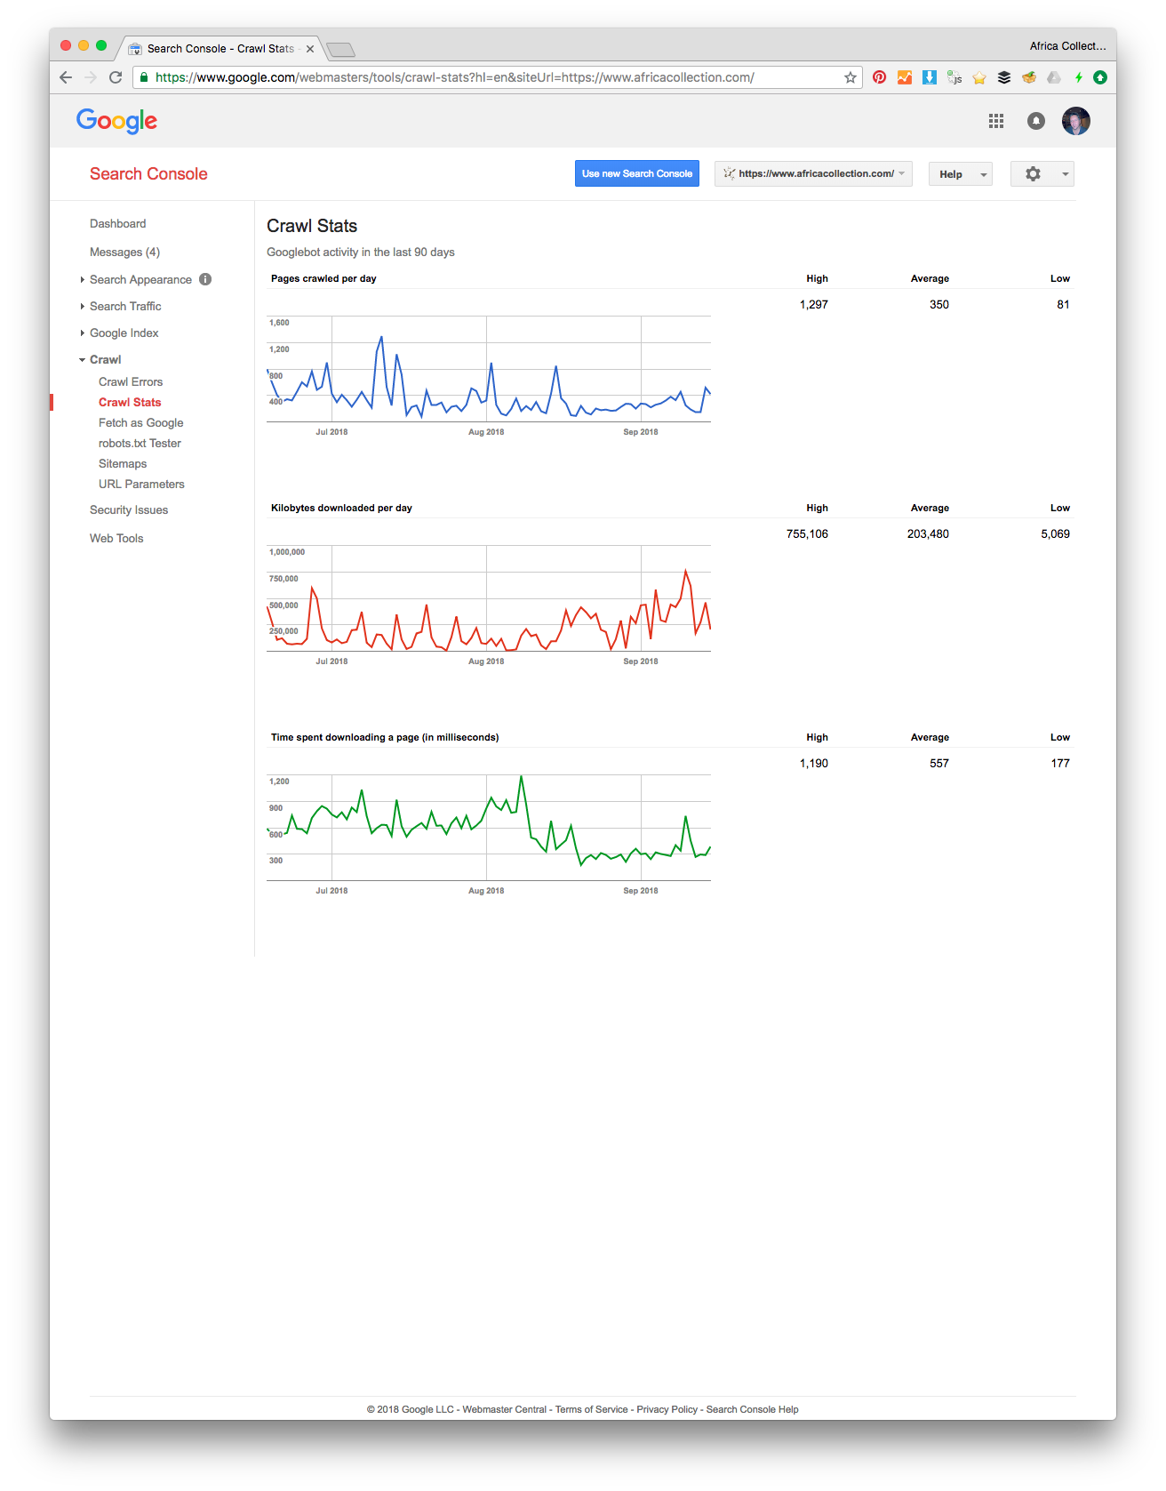Click the green padlock site security icon
1166x1491 pixels.
point(144,77)
